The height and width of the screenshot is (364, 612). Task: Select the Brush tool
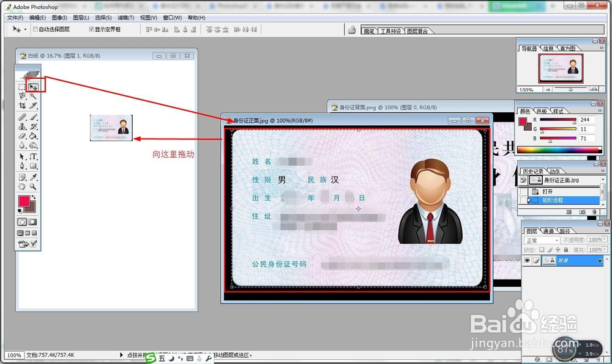[34, 117]
